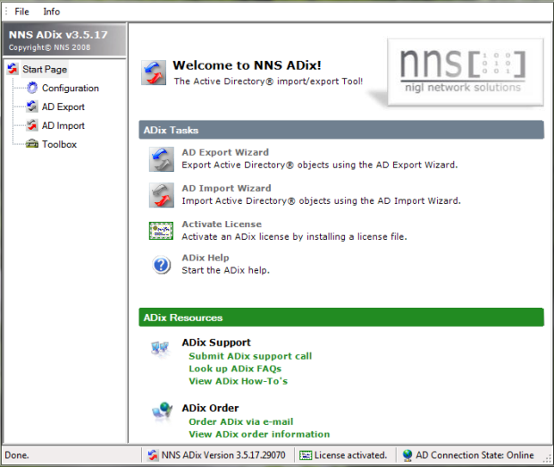The height and width of the screenshot is (467, 554).
Task: Click the Start Page tree icon
Action: coord(13,69)
